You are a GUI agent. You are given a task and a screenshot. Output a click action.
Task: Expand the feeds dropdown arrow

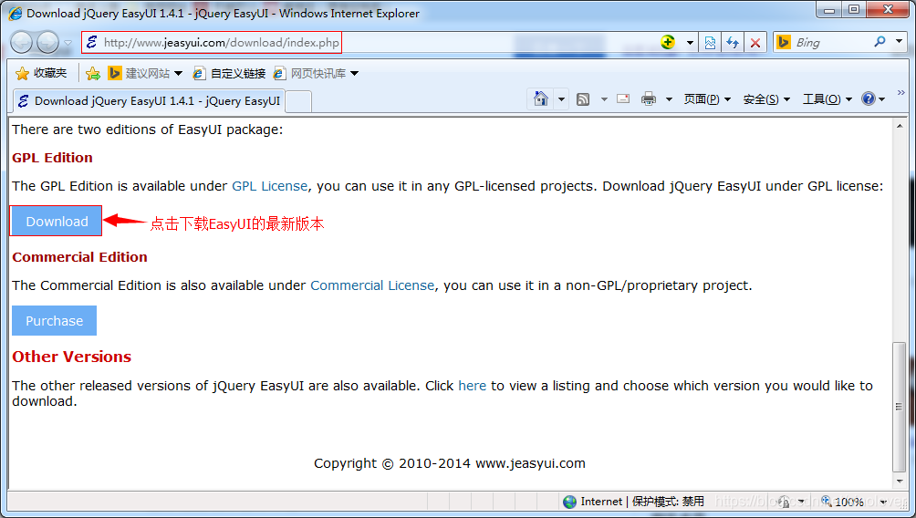coord(604,99)
